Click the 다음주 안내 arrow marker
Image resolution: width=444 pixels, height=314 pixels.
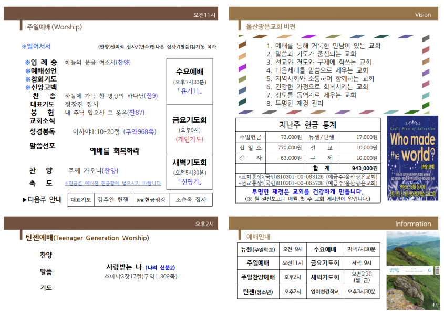25,200
